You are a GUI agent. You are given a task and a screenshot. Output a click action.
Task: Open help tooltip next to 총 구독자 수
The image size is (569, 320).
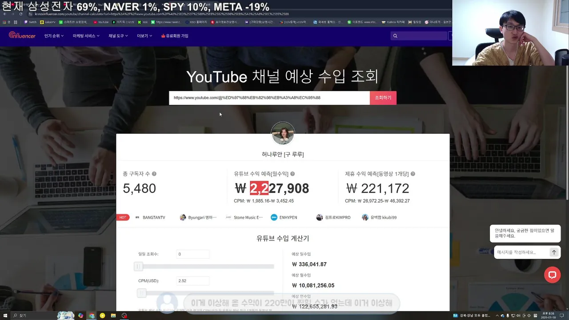[x=154, y=174]
